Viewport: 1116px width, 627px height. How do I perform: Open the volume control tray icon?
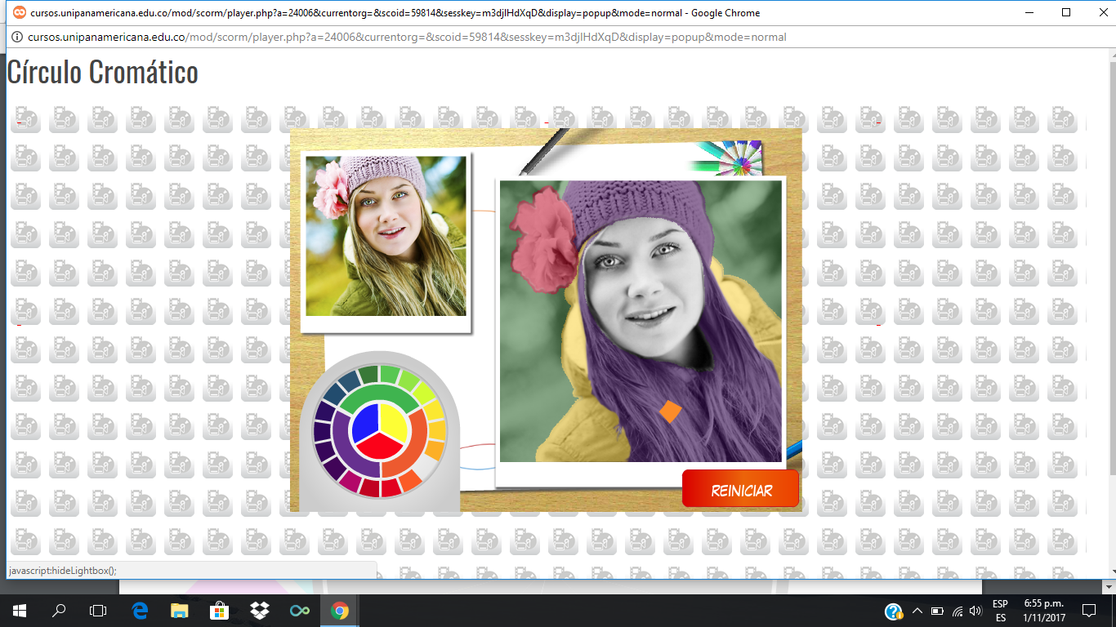click(976, 611)
